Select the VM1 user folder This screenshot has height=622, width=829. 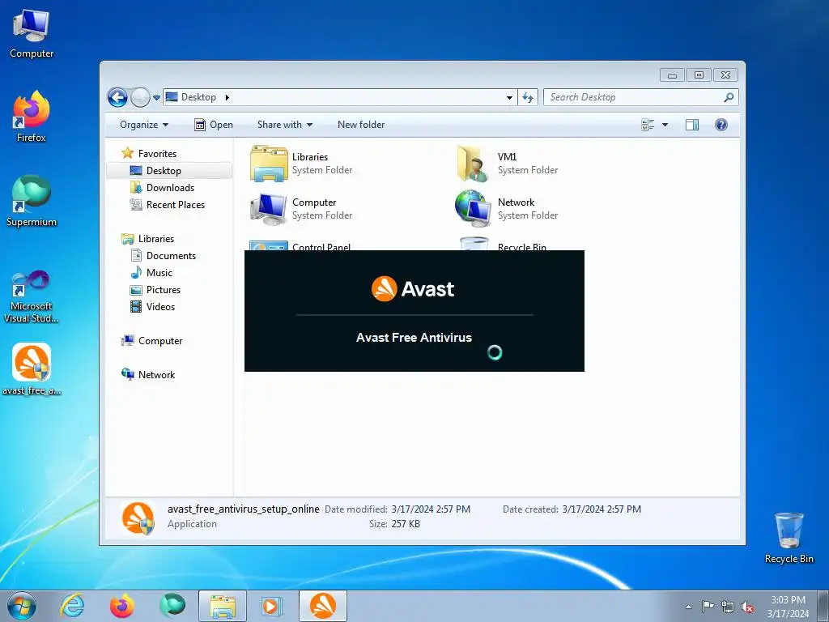[x=507, y=164]
